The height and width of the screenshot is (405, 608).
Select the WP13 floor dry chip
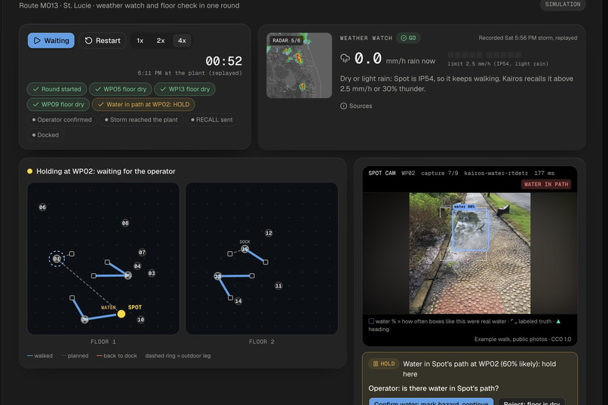pos(185,89)
